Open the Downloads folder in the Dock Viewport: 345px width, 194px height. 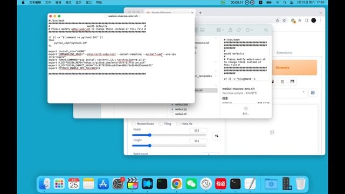point(271,184)
